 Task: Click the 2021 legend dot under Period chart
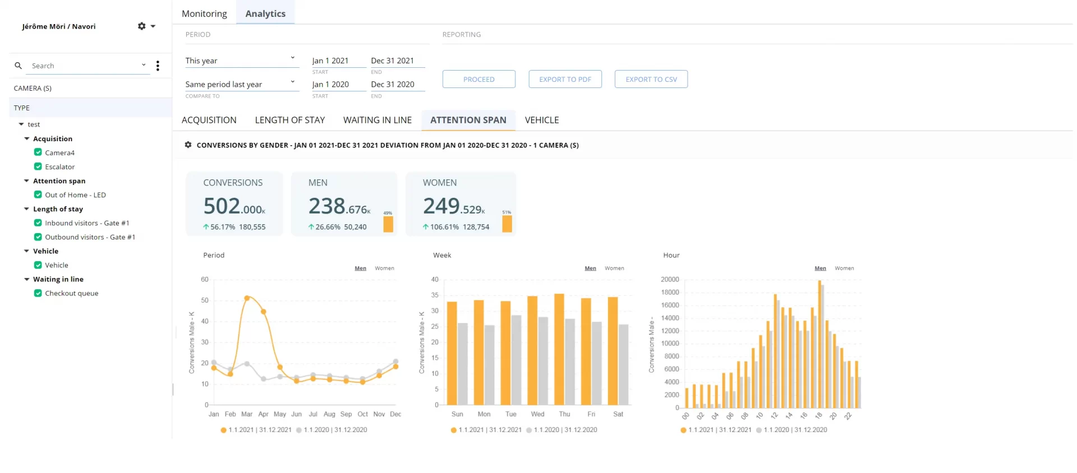[223, 430]
